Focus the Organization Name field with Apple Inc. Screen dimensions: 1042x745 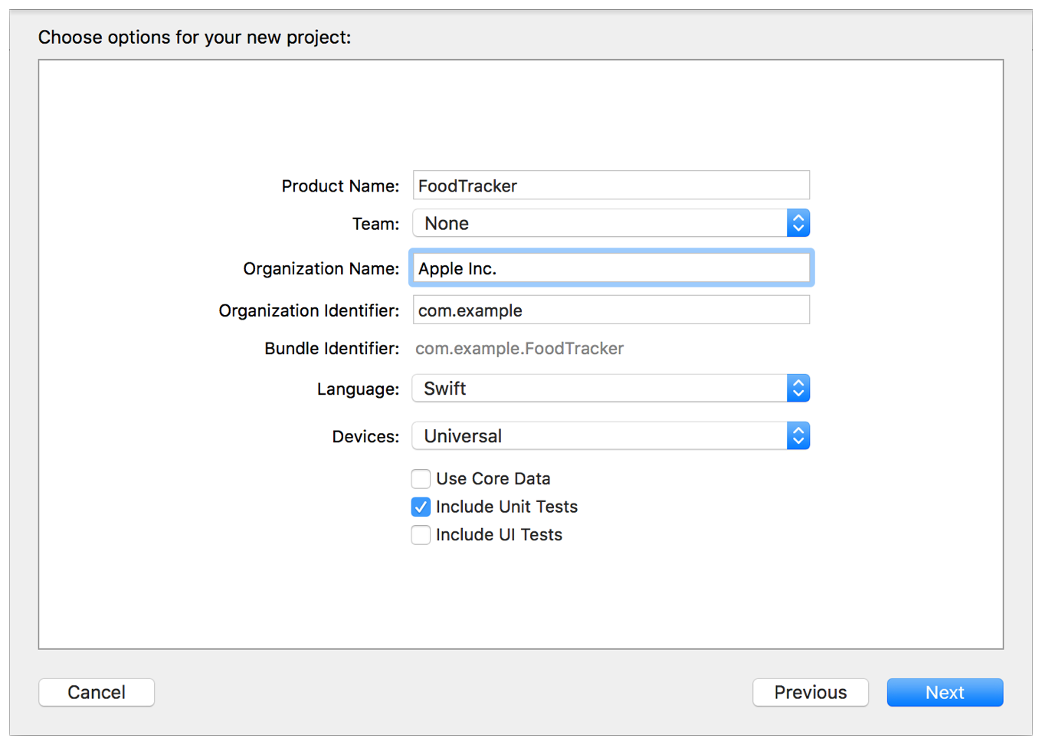tap(611, 268)
